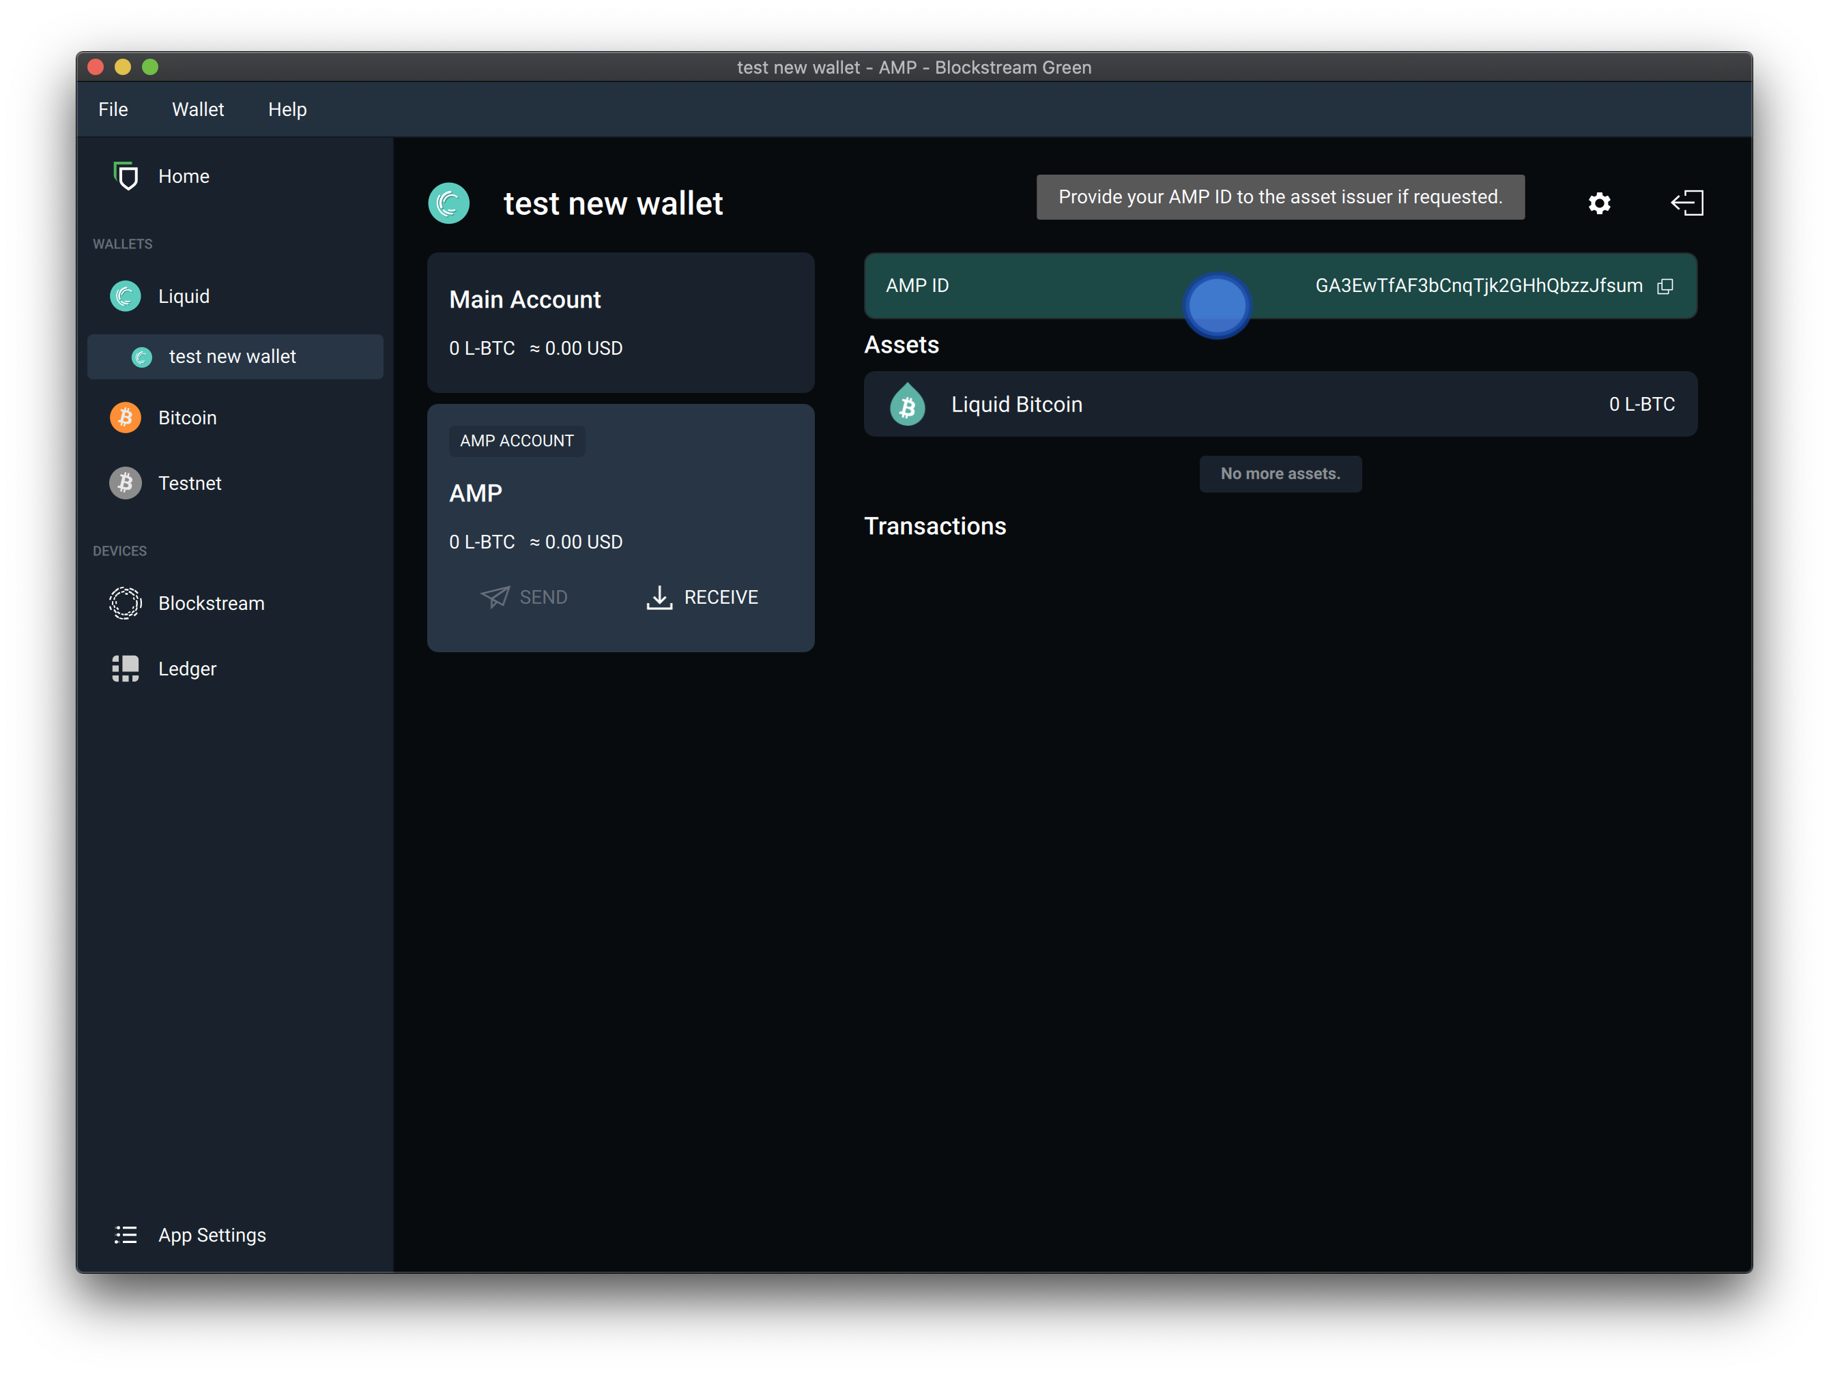Image resolution: width=1829 pixels, height=1374 pixels.
Task: Open the Help menu
Action: point(287,109)
